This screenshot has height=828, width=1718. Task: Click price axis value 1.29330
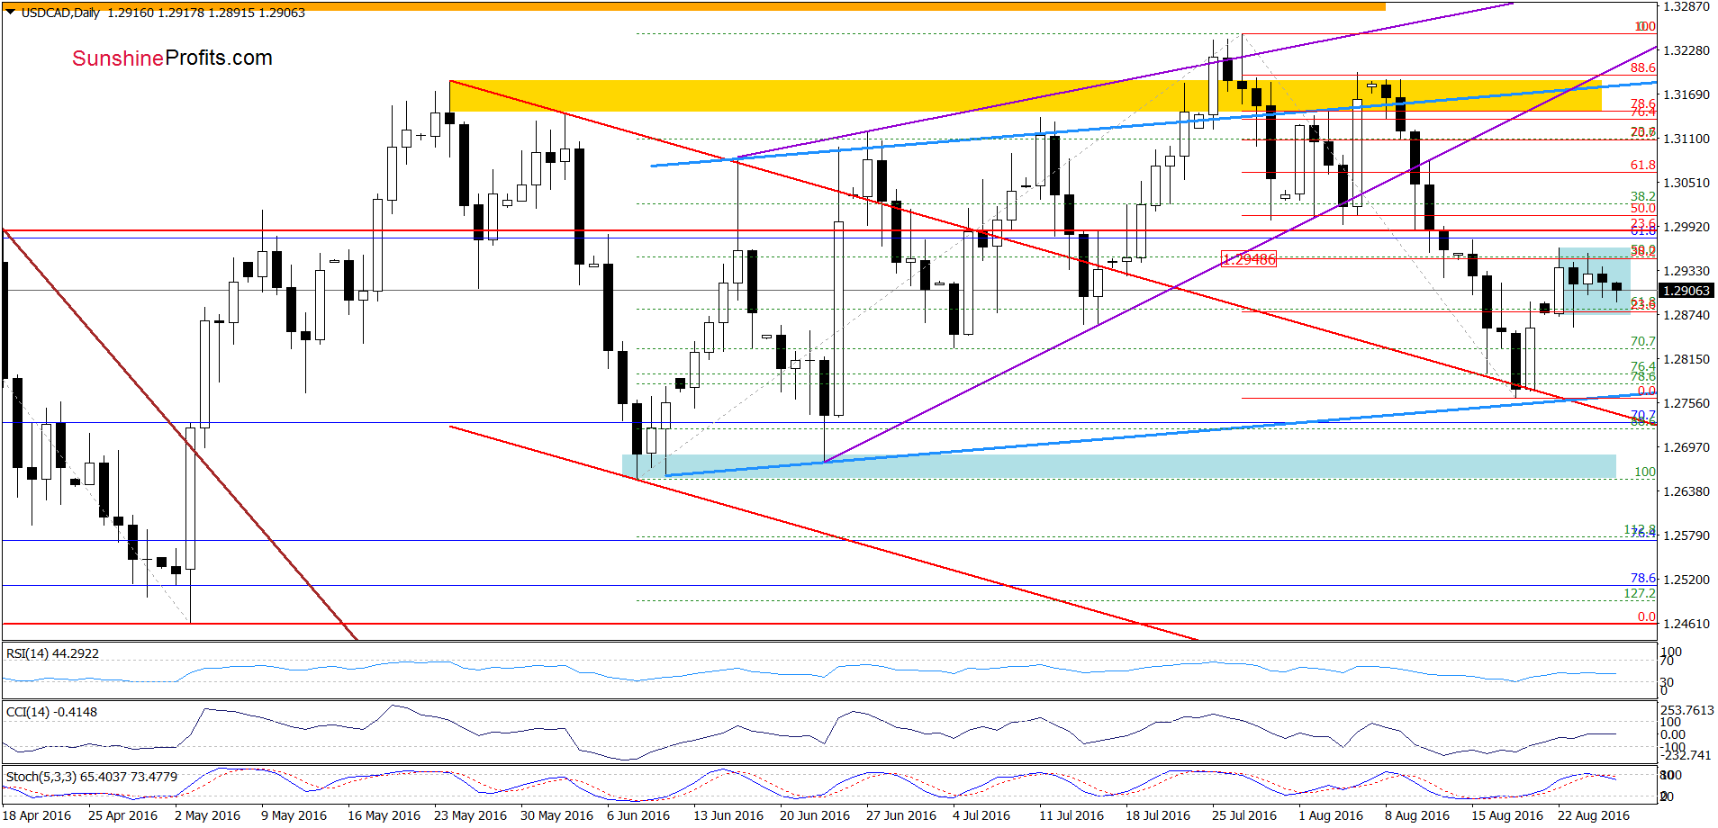tap(1686, 271)
